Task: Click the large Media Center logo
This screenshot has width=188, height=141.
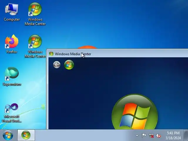Action: (135, 112)
